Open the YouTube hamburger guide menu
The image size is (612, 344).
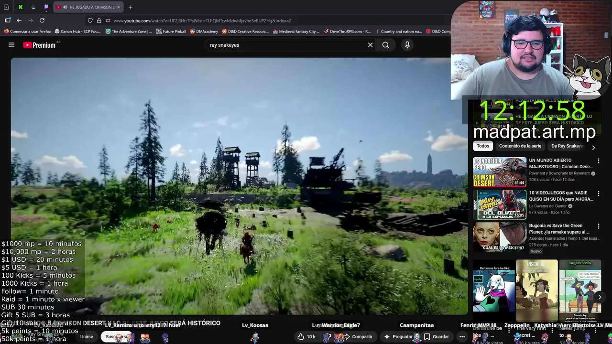coord(11,45)
